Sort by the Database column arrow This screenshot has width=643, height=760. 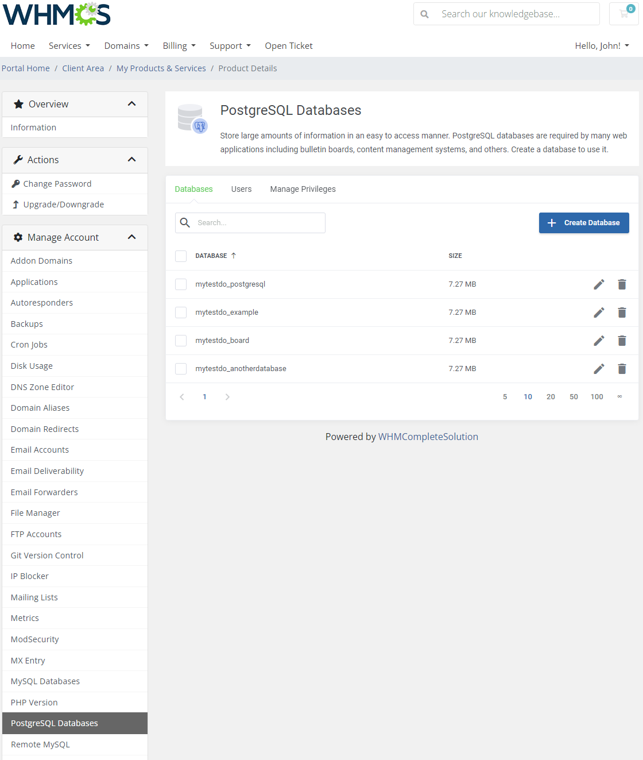(x=234, y=256)
